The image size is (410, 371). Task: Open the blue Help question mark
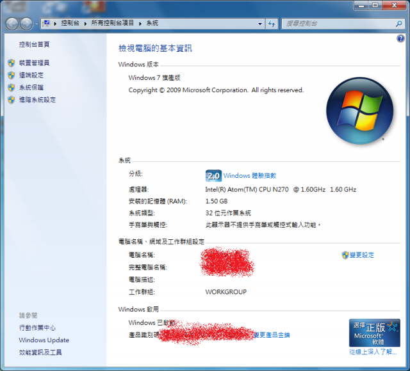tap(400, 38)
